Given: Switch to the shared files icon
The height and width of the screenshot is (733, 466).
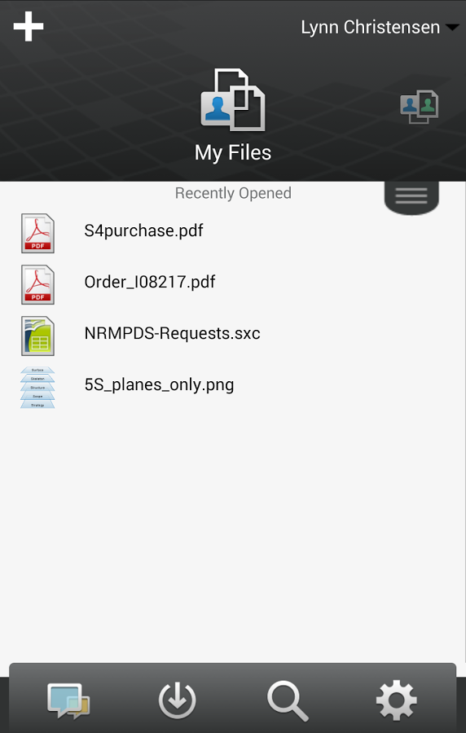Looking at the screenshot, I should 420,107.
